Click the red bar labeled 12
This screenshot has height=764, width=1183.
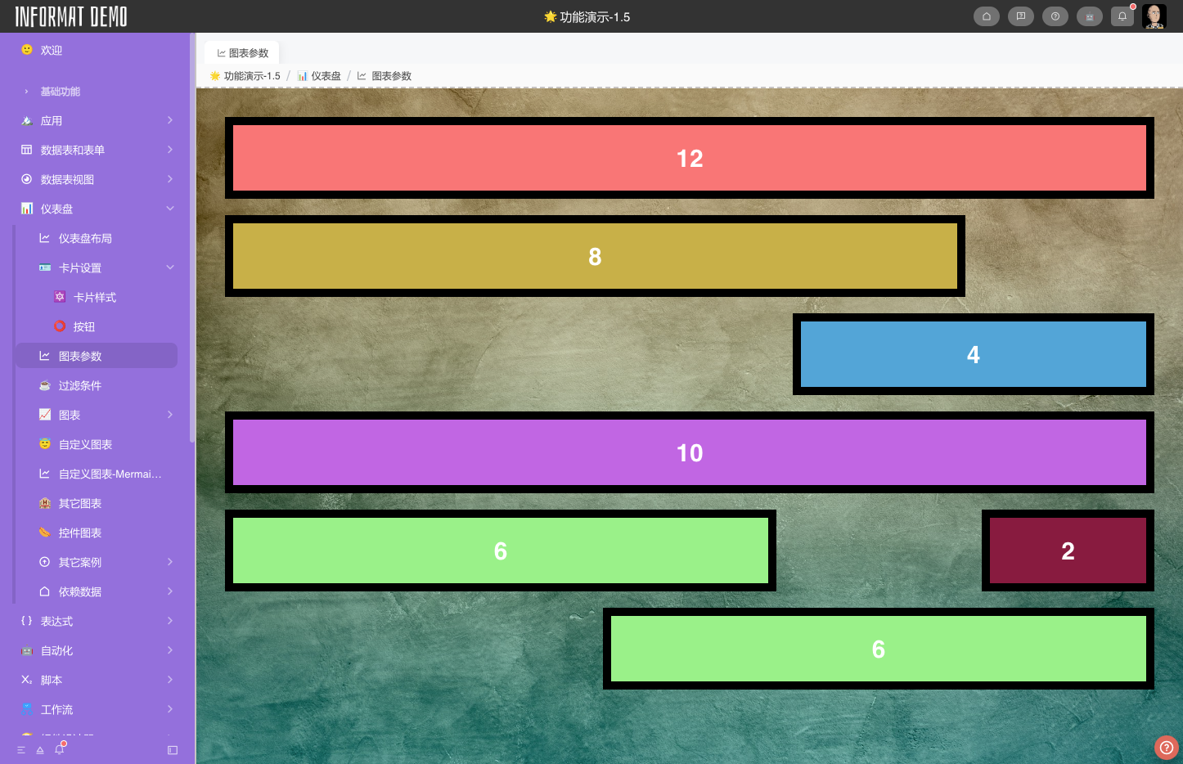click(x=689, y=158)
